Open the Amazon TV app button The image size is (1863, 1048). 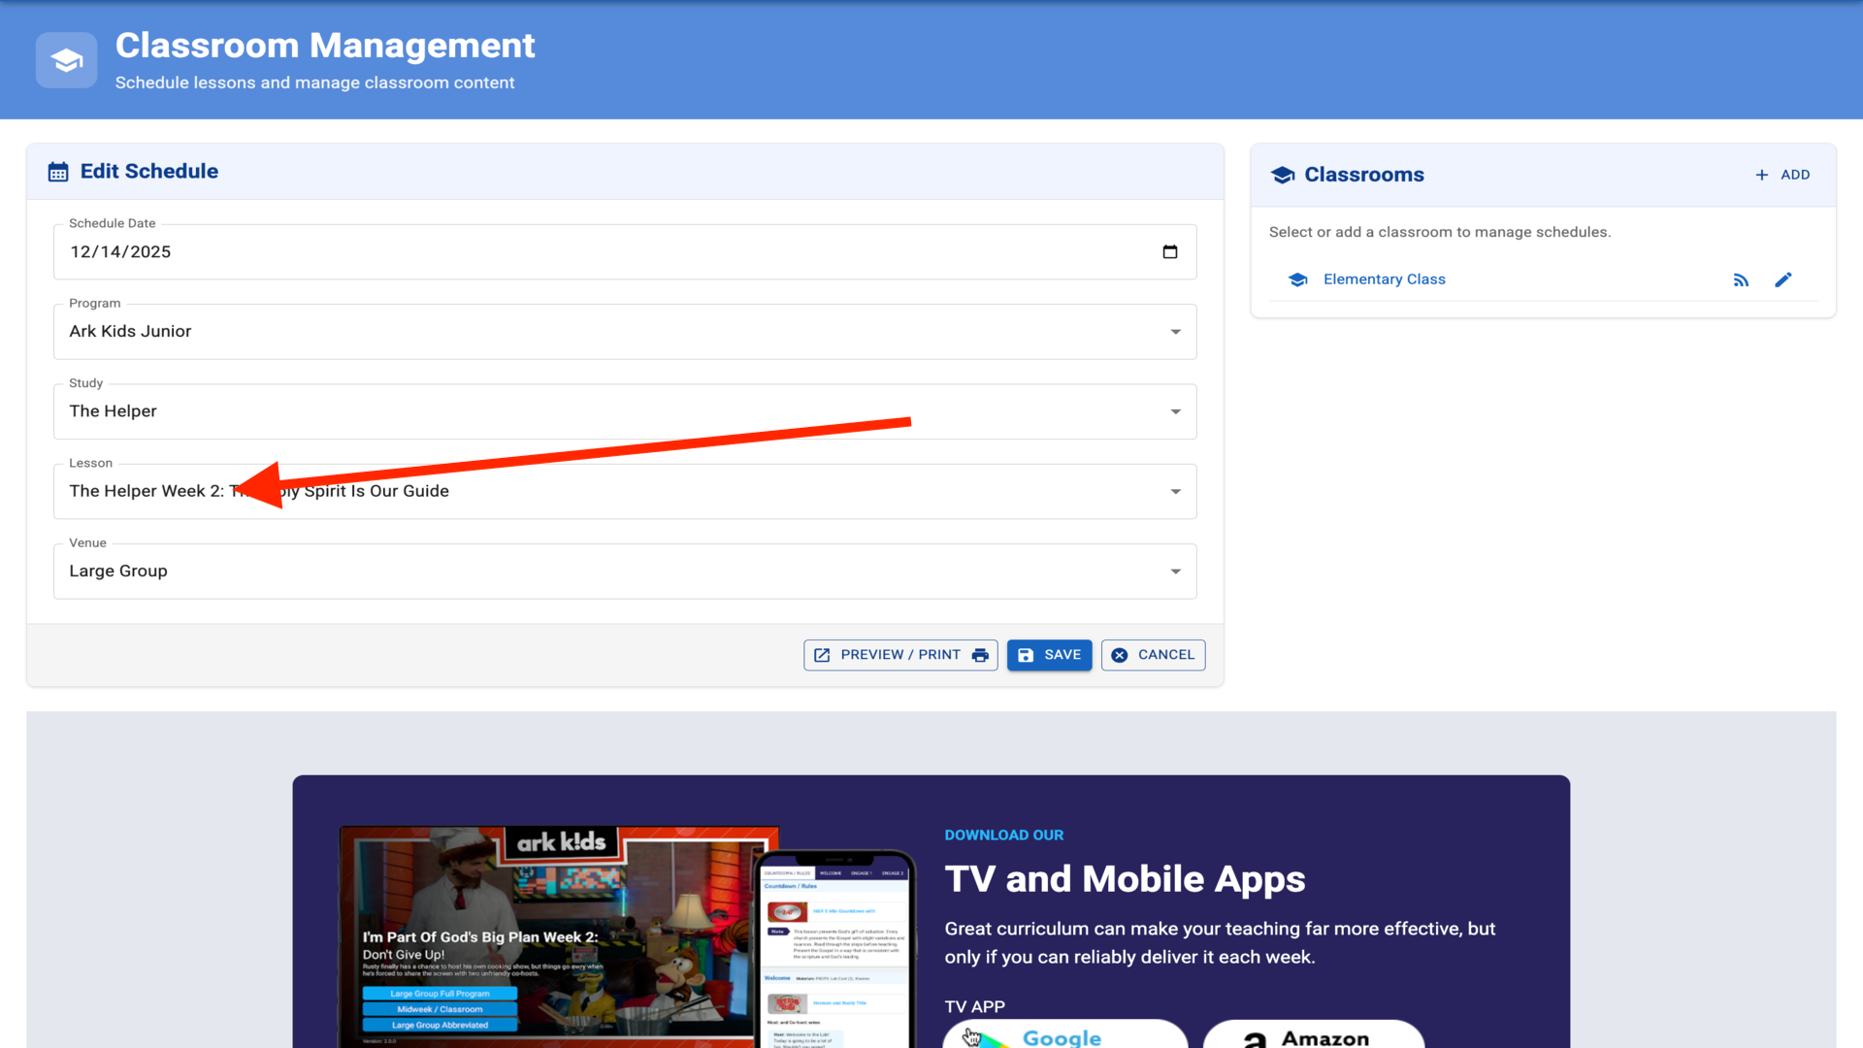pyautogui.click(x=1313, y=1036)
